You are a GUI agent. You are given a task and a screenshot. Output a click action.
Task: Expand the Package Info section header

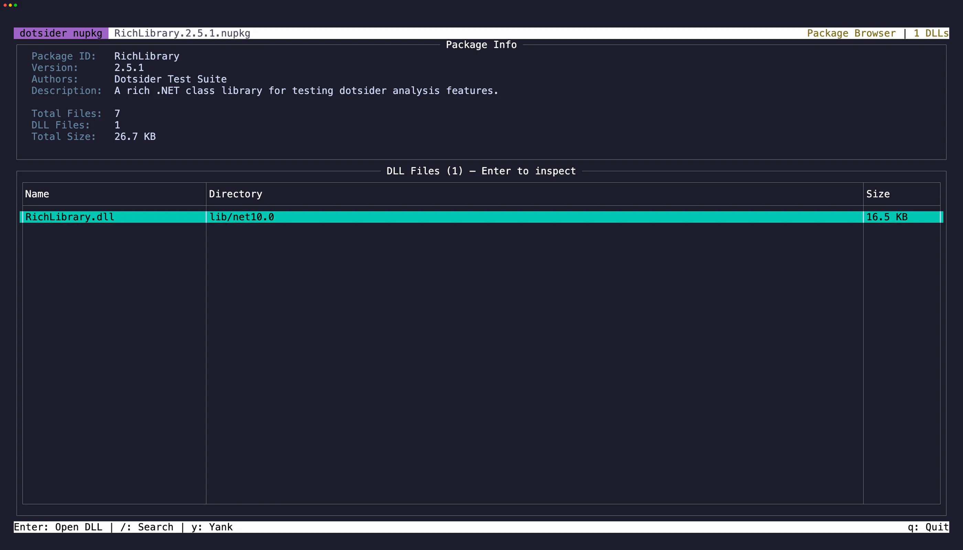point(481,45)
